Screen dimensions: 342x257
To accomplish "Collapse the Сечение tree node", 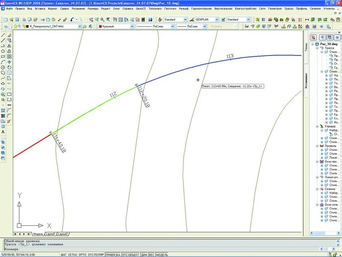I will [317, 189].
